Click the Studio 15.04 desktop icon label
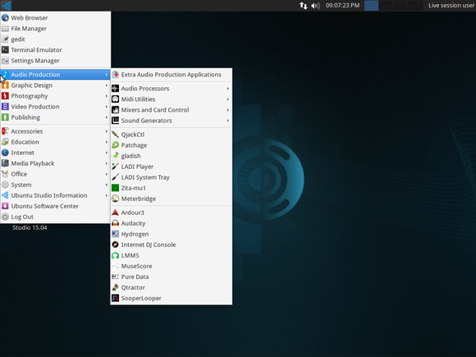Viewport: 476px width, 357px height. coord(30,227)
